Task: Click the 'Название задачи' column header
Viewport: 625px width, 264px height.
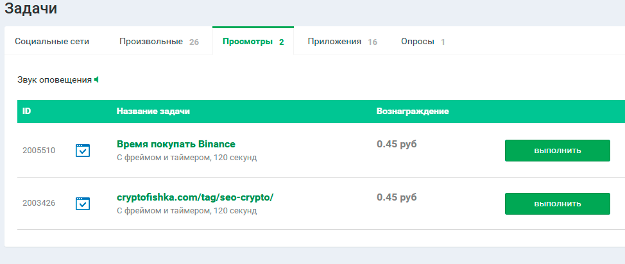Action: point(153,111)
